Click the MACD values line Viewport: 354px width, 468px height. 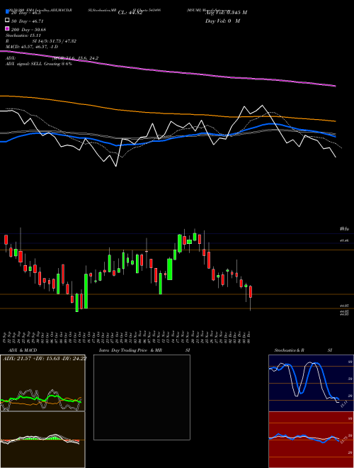point(32,47)
